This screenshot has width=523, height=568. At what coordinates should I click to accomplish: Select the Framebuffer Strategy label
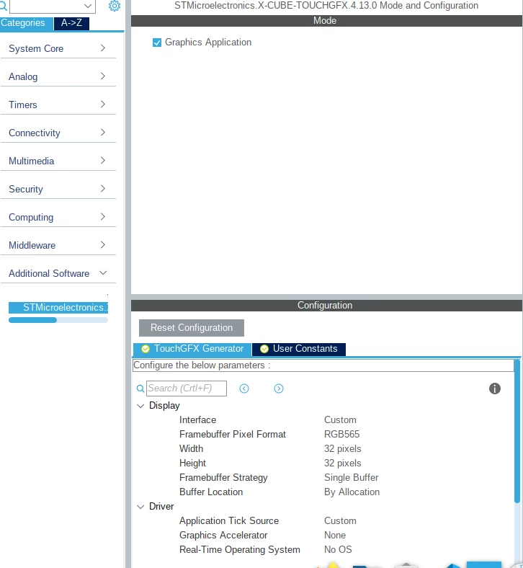tap(223, 478)
